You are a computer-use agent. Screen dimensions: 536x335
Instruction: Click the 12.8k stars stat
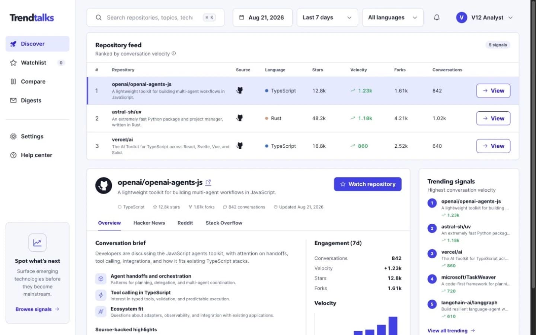click(x=166, y=207)
